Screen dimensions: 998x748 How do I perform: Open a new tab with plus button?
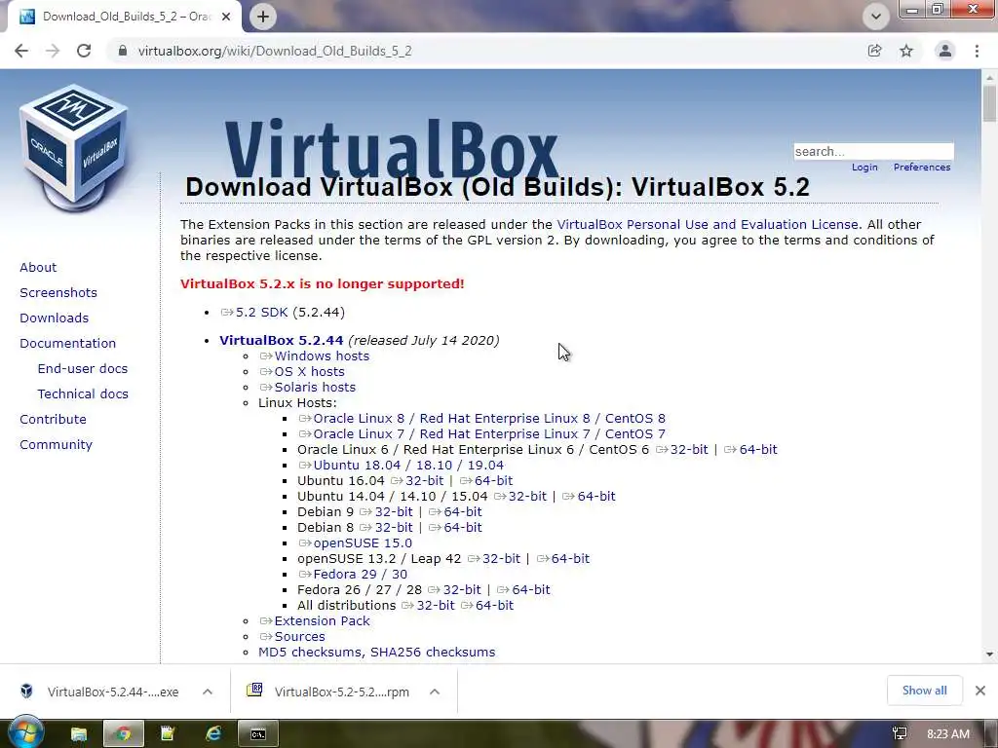pyautogui.click(x=263, y=17)
